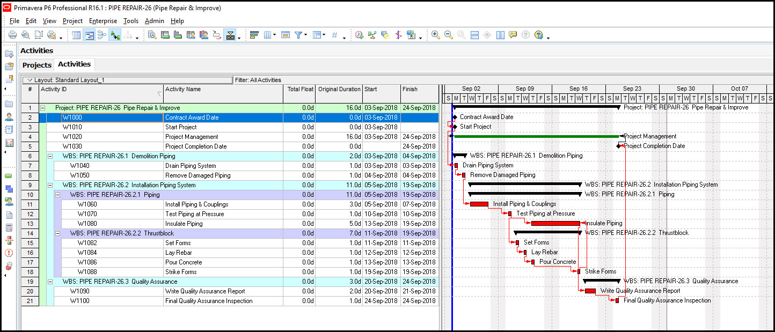Click the Print icon in the toolbar
Screen dimensions: 775x332
point(12,35)
